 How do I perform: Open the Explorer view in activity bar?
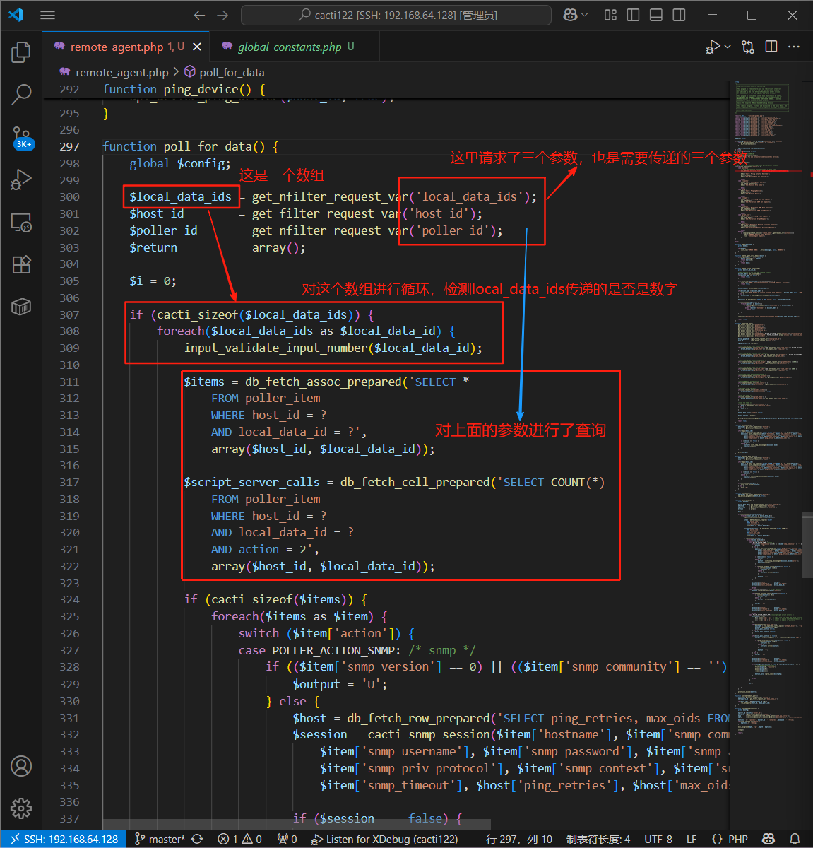[x=21, y=52]
